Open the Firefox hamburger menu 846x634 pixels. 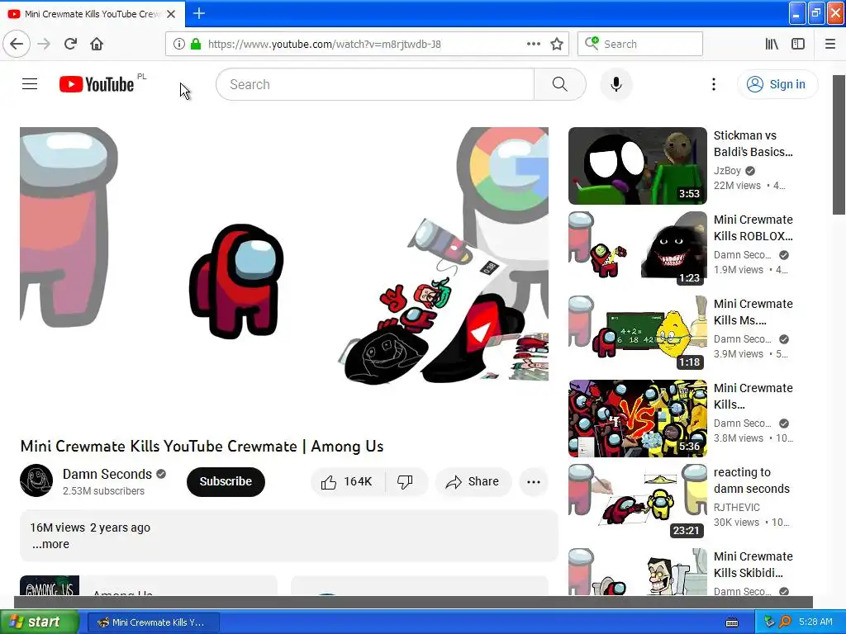click(x=829, y=44)
